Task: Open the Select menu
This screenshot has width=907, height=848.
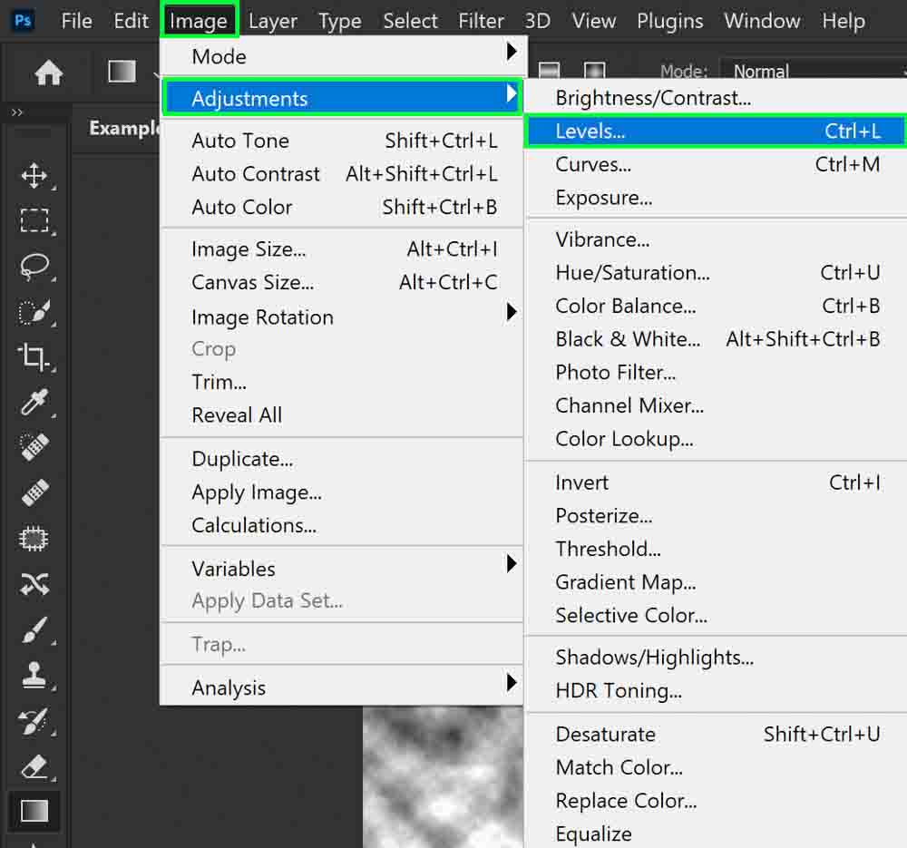Action: tap(410, 22)
